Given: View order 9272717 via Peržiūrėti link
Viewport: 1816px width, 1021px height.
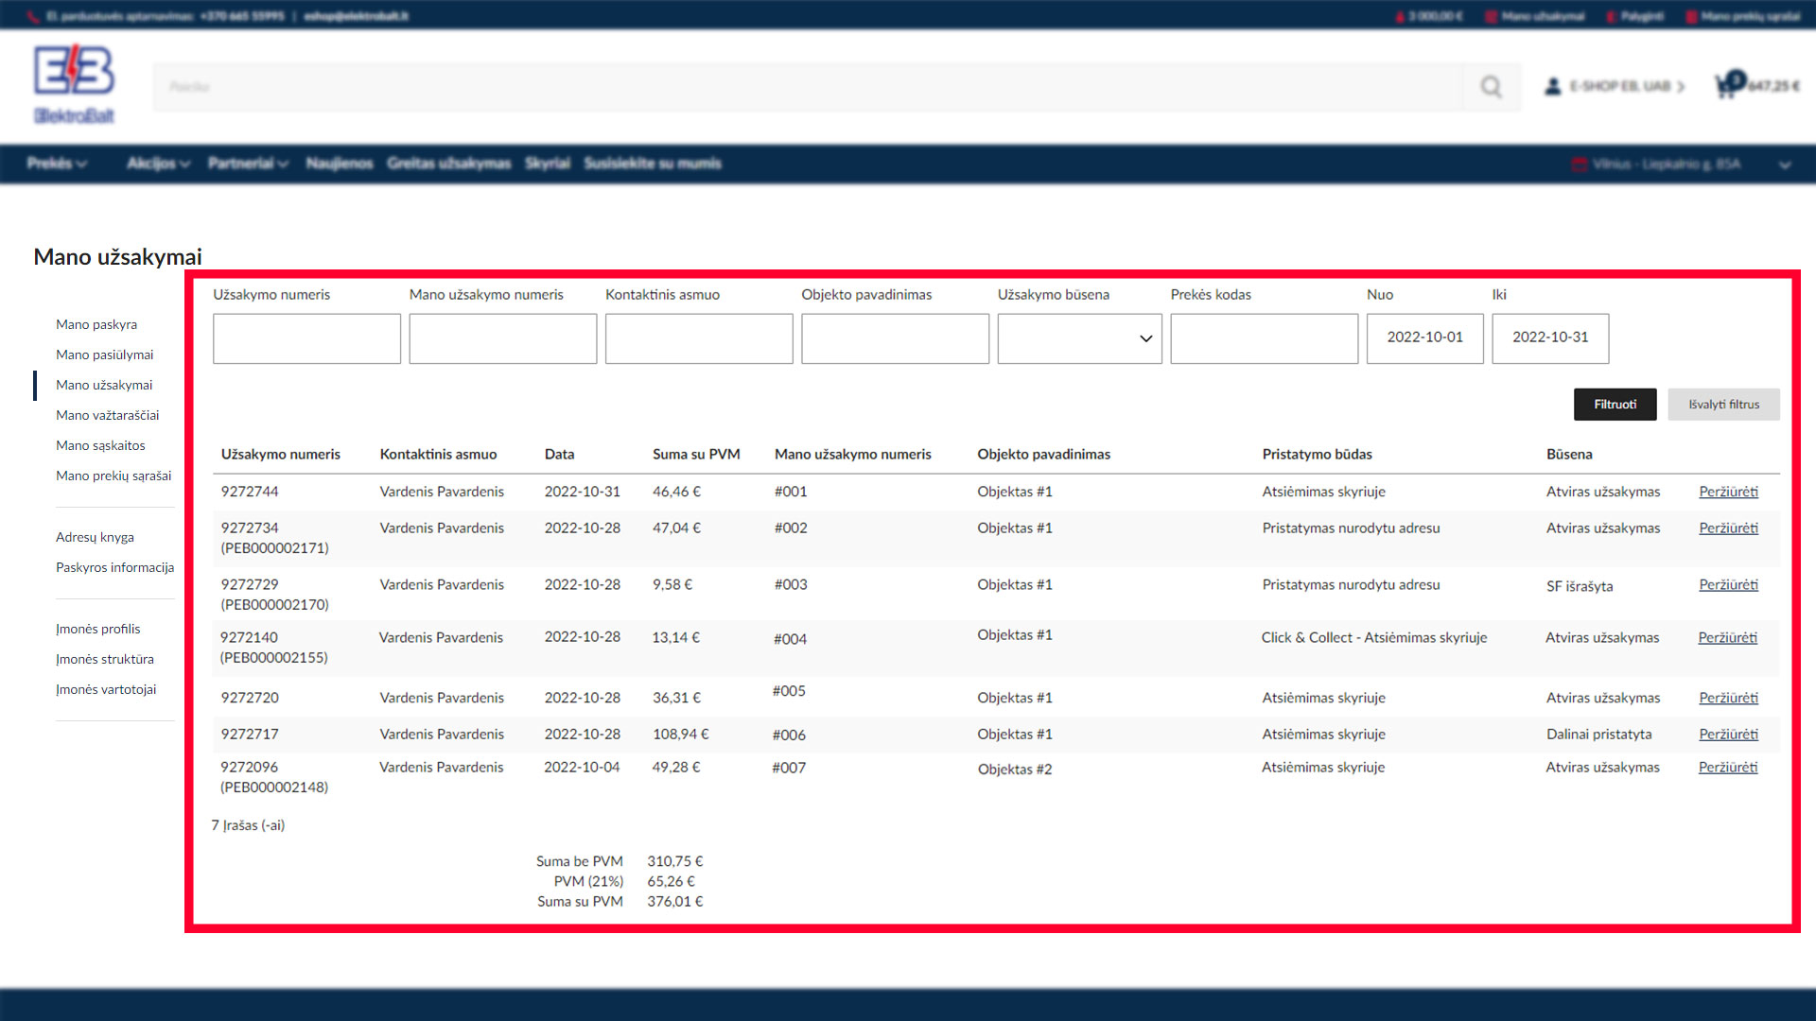Looking at the screenshot, I should [x=1728, y=735].
